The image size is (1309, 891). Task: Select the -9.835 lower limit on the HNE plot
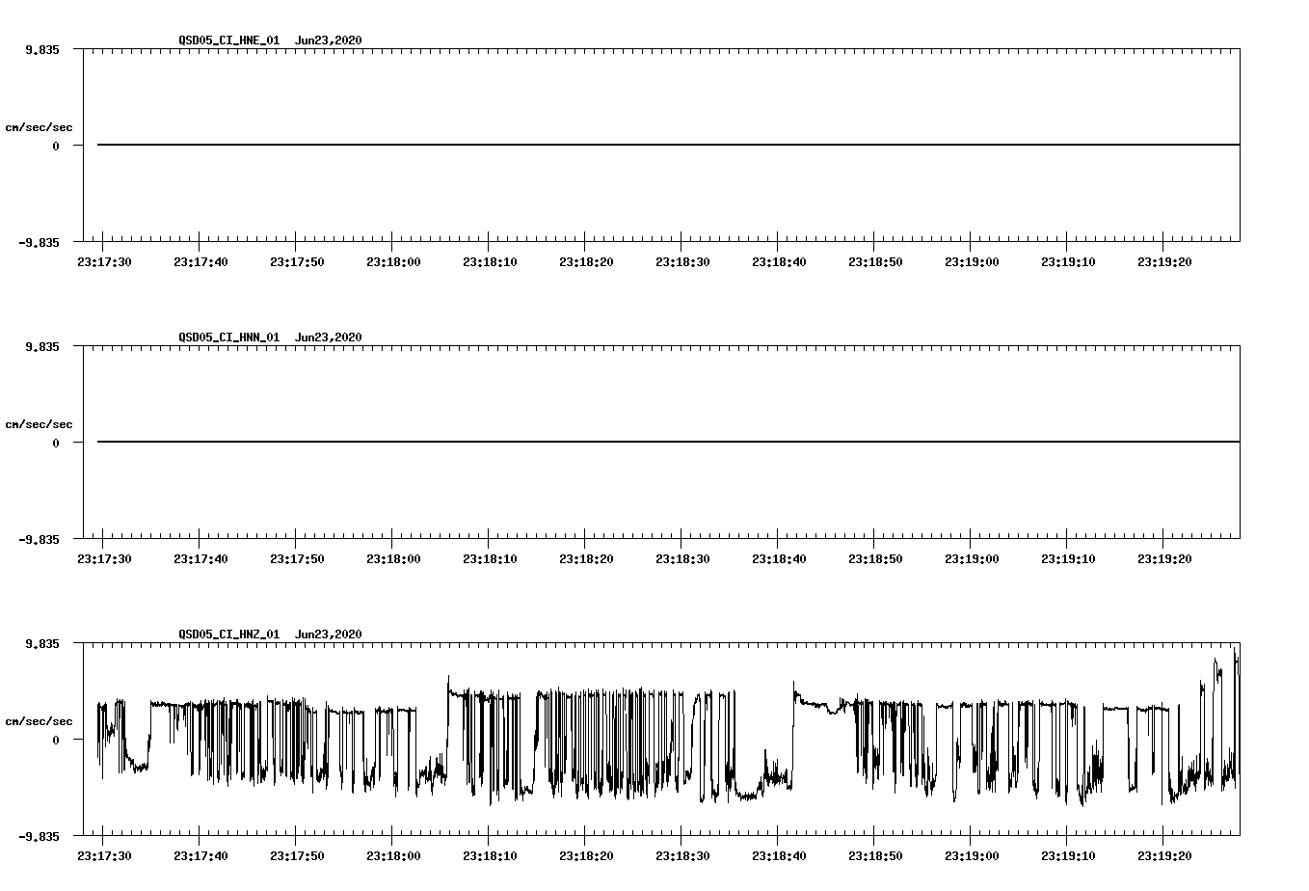click(x=39, y=242)
